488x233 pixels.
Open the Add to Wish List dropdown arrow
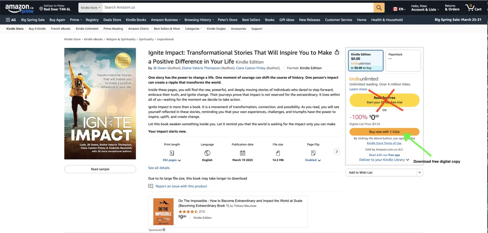coord(420,172)
